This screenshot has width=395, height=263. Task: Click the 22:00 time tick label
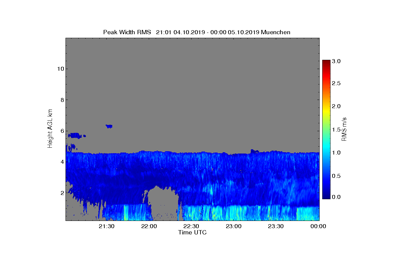point(150,226)
